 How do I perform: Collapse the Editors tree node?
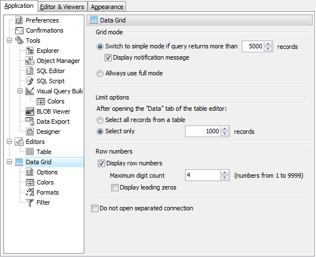click(x=9, y=142)
